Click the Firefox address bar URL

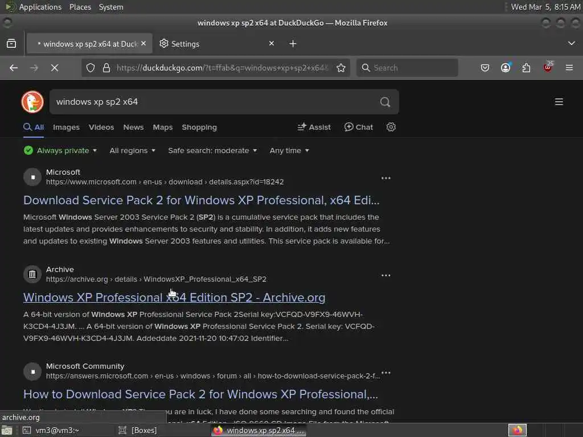[x=223, y=68]
